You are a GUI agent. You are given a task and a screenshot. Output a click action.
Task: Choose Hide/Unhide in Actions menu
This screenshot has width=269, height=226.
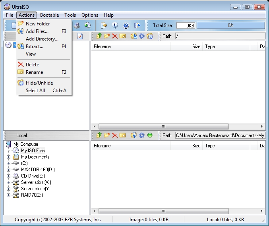coord(44,83)
